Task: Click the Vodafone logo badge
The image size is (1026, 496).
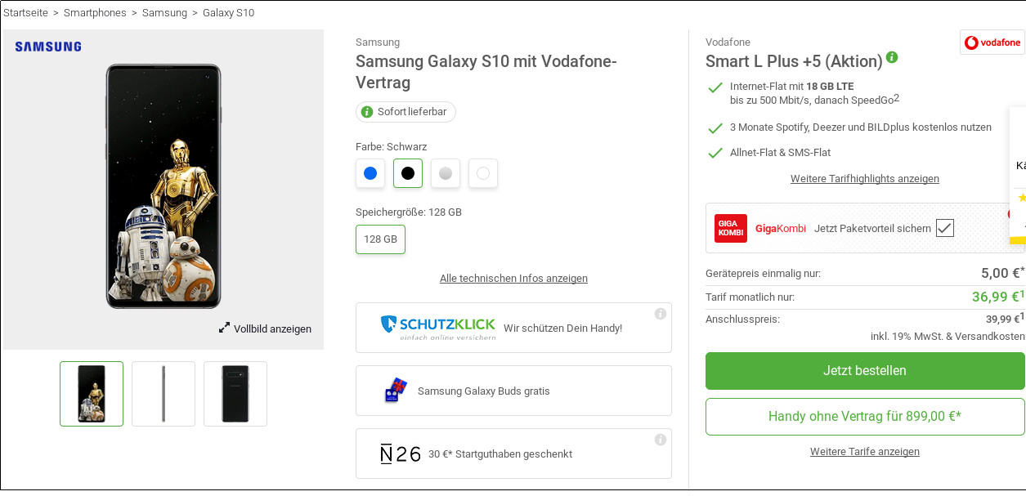Action: tap(992, 42)
